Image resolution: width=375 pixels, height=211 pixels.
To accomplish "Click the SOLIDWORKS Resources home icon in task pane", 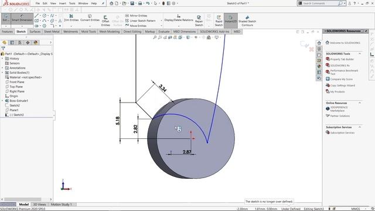I will click(x=319, y=43).
